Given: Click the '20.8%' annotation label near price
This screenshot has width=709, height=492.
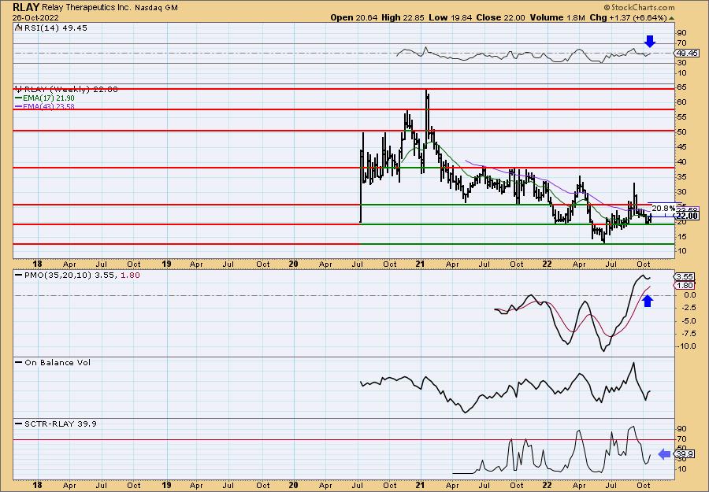Looking at the screenshot, I should (x=663, y=209).
